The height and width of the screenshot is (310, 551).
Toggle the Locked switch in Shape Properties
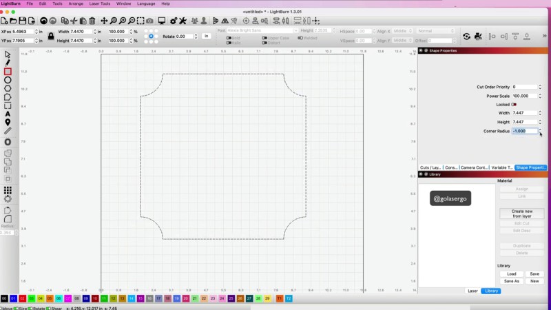514,105
